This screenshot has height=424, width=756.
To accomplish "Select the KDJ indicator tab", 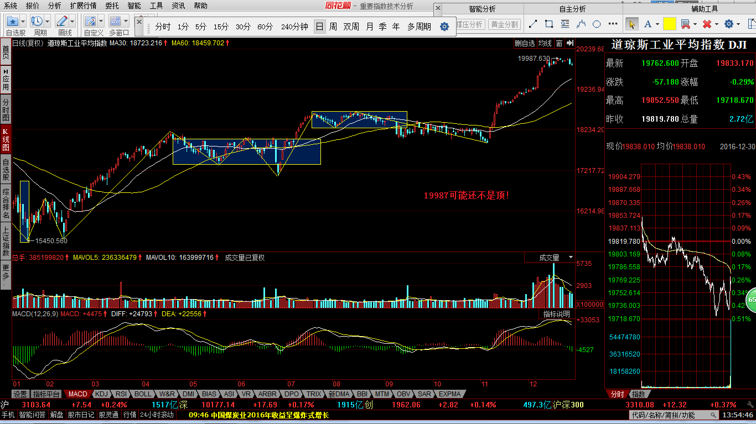I will pyautogui.click(x=101, y=394).
